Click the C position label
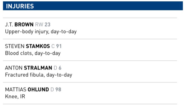Viewport: 186px width, 105px height. tap(53, 46)
